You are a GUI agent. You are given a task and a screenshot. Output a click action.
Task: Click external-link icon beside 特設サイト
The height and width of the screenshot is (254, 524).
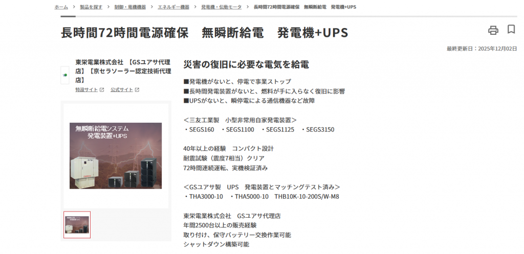click(102, 90)
